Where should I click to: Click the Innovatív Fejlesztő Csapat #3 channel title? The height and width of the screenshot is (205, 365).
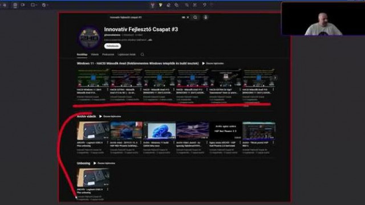pos(141,29)
